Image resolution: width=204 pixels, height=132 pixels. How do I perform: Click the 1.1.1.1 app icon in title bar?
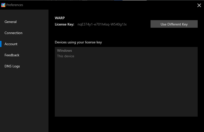(x=3, y=5)
